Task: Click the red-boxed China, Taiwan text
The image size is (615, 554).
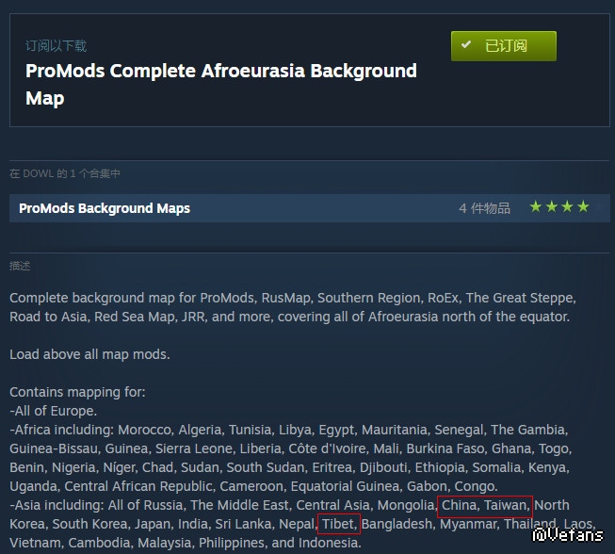Action: 485,505
